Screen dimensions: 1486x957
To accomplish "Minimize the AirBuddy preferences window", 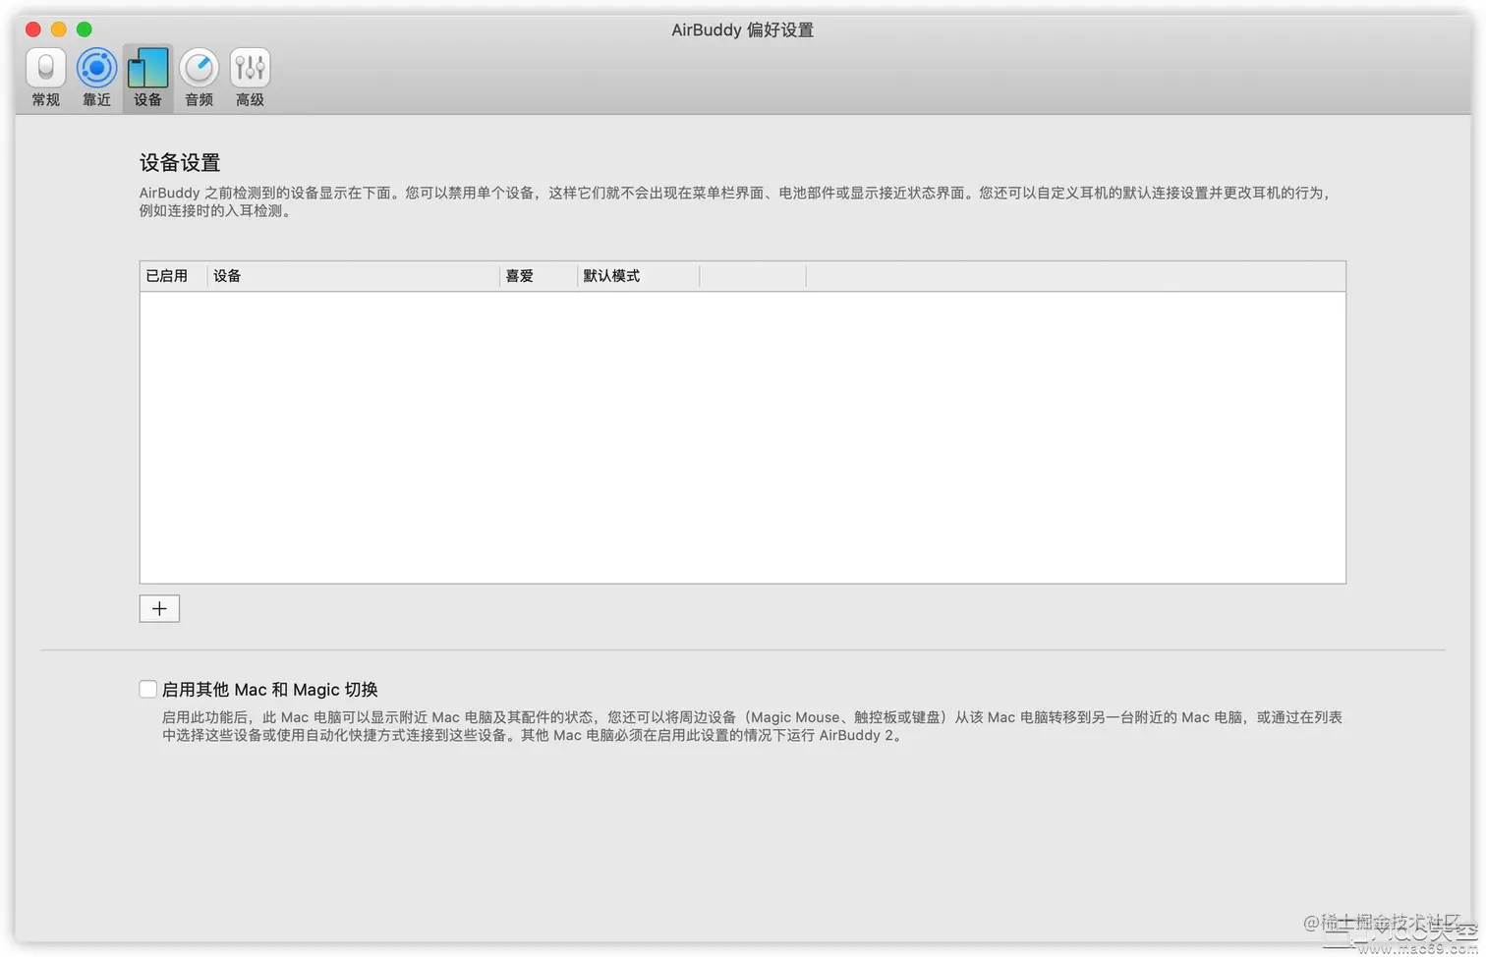I will point(59,29).
